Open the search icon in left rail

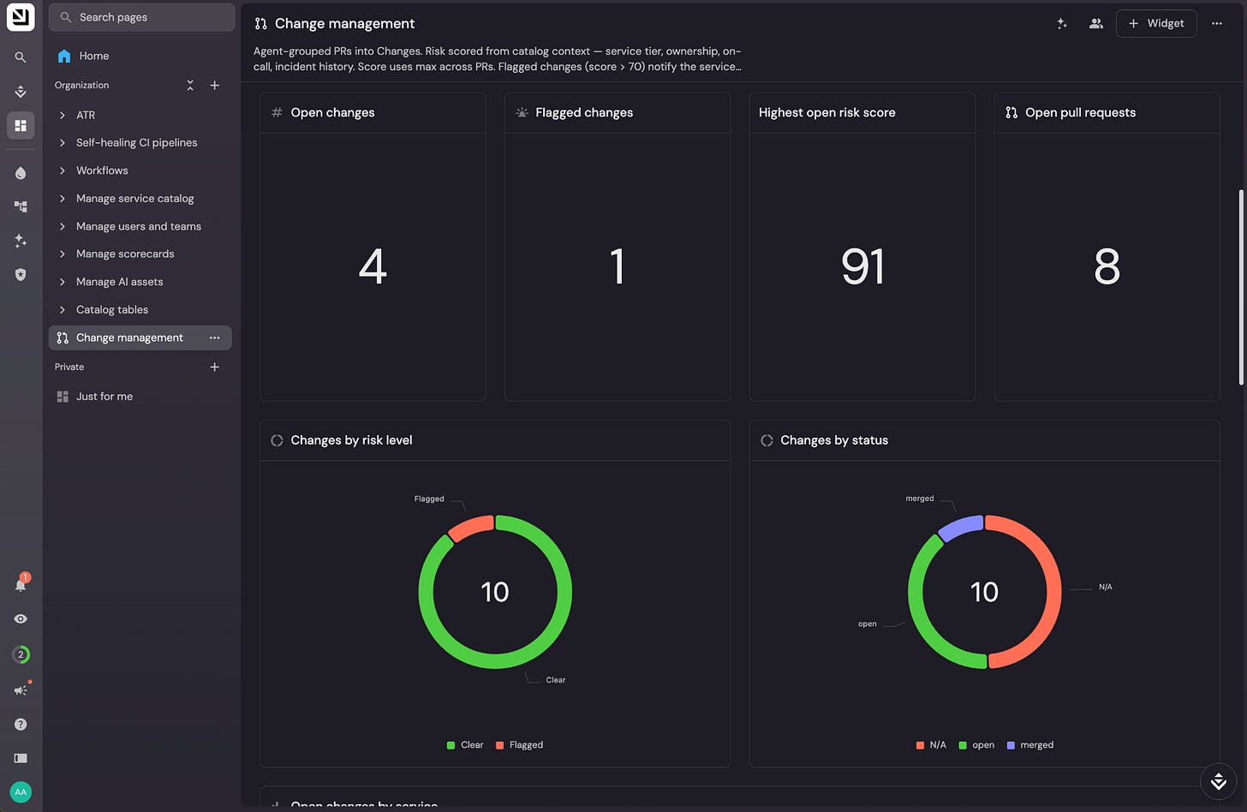(21, 57)
